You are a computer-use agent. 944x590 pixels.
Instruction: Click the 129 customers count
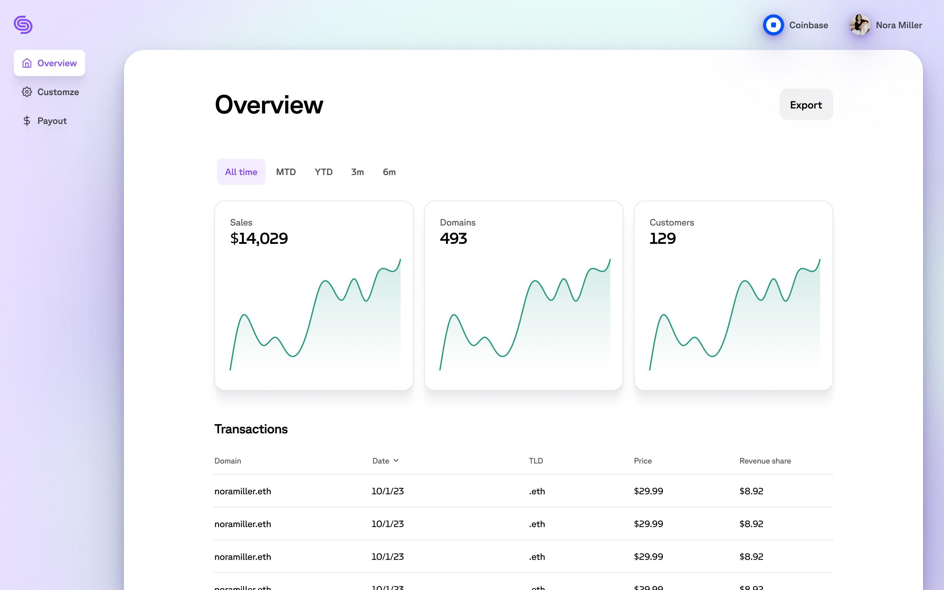663,238
